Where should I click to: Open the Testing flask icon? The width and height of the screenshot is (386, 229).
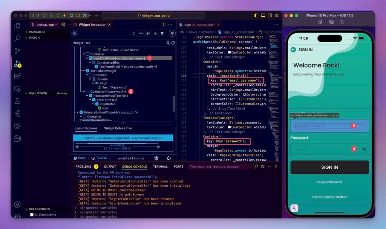point(17,101)
